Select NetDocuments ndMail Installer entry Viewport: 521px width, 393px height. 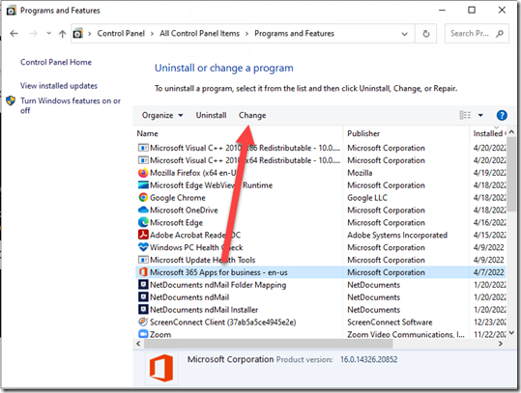tap(321, 310)
